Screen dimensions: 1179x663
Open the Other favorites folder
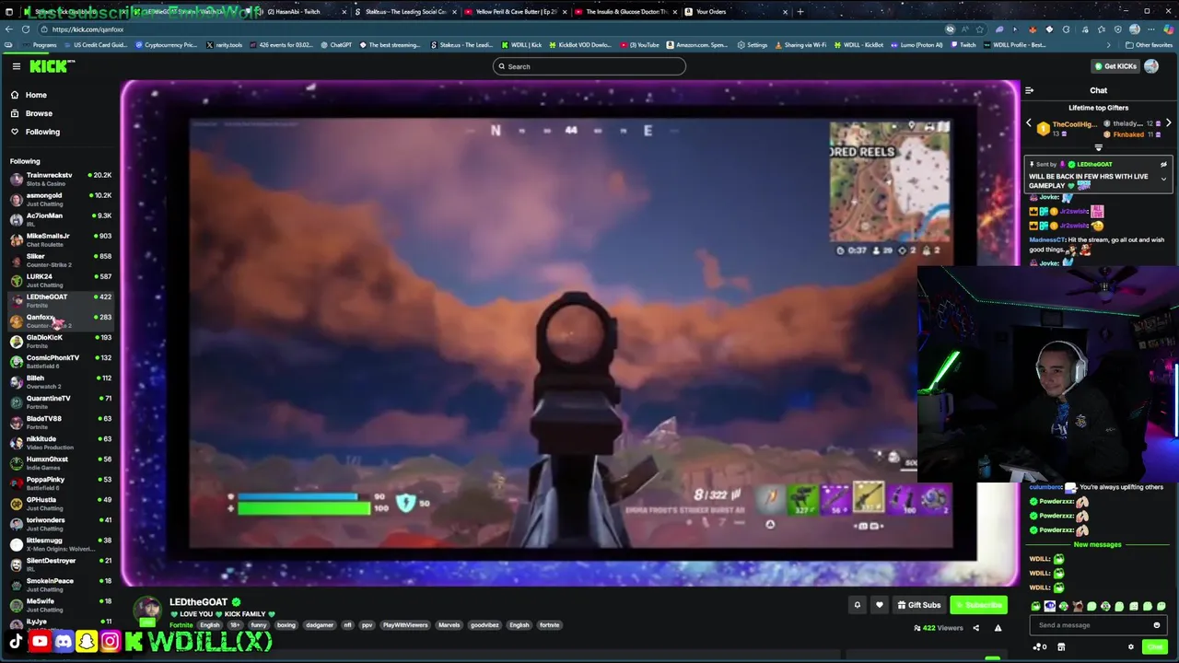pyautogui.click(x=1149, y=45)
